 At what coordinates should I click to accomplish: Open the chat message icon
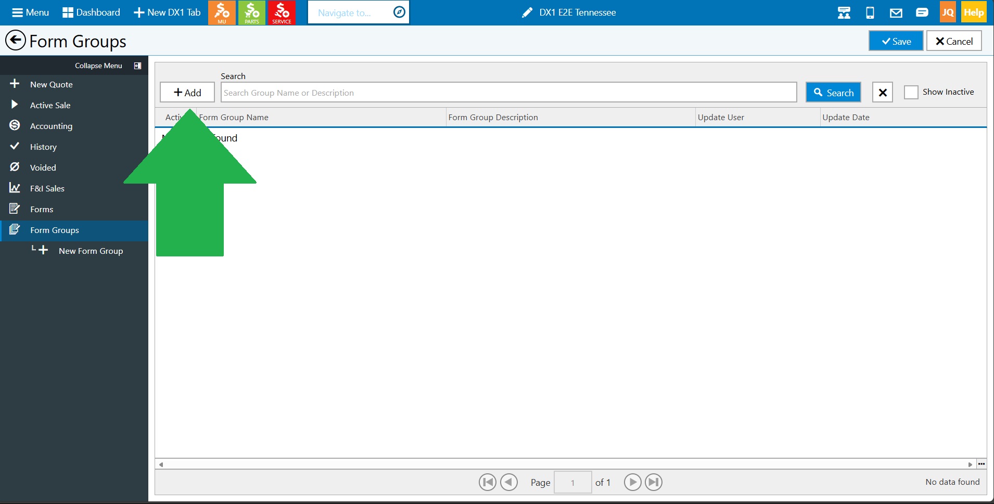click(922, 12)
